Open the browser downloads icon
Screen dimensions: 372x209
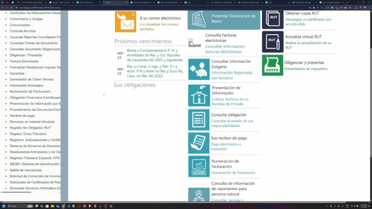tap(356, 8)
